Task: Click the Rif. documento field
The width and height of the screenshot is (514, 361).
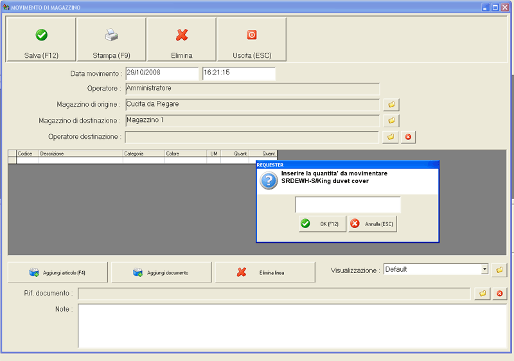Action: pyautogui.click(x=274, y=294)
